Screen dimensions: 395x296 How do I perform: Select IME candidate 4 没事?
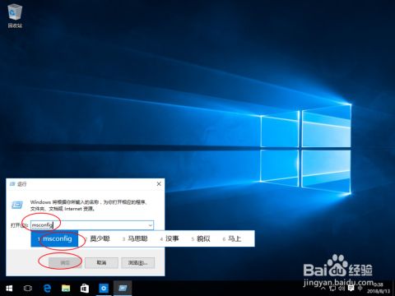[x=170, y=238]
